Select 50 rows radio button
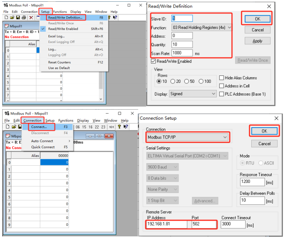The image size is (286, 239). tap(186, 81)
